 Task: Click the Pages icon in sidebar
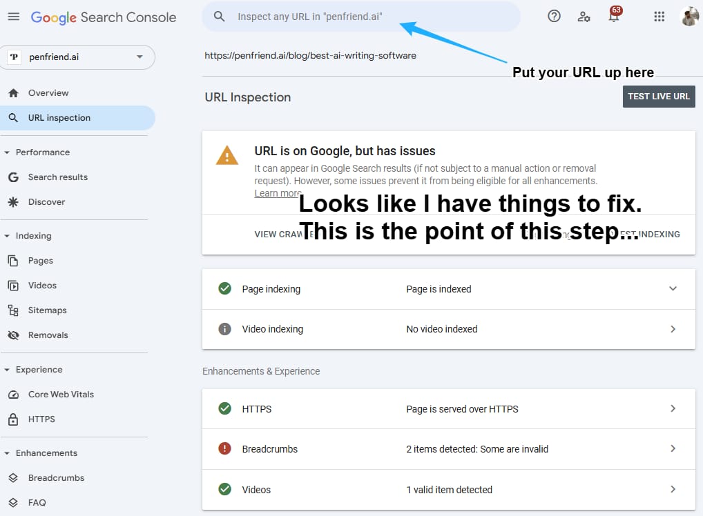13,261
